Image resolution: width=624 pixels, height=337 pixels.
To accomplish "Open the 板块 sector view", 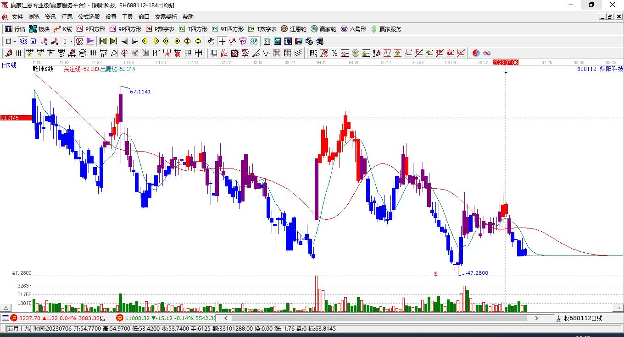I will coord(39,29).
